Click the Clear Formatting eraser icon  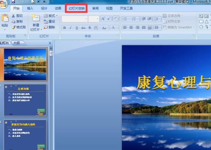click(x=116, y=19)
